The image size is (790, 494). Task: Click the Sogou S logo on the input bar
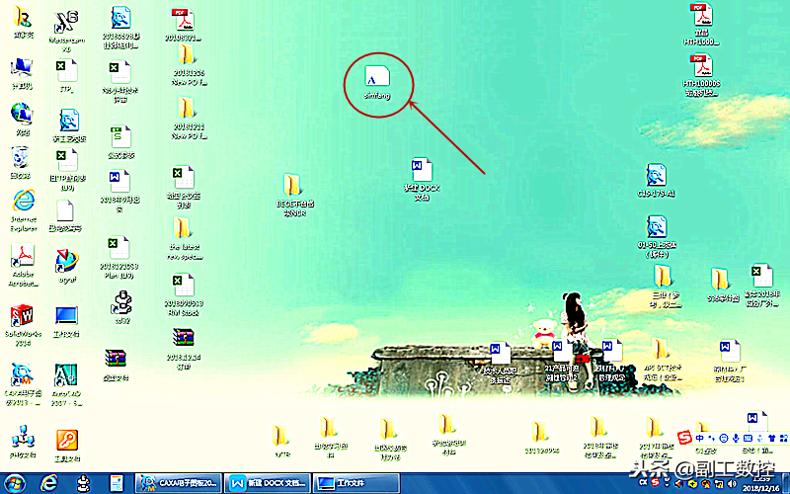tap(685, 439)
